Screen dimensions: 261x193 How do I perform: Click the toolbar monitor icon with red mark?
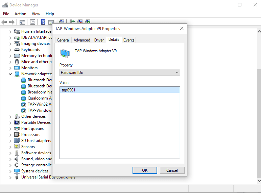pos(80,22)
